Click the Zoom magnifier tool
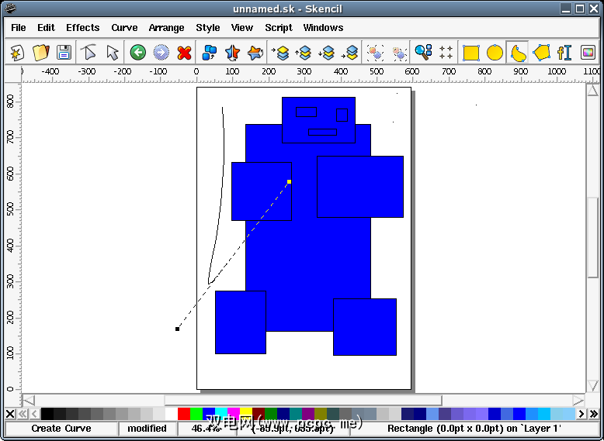This screenshot has width=604, height=441. [423, 53]
